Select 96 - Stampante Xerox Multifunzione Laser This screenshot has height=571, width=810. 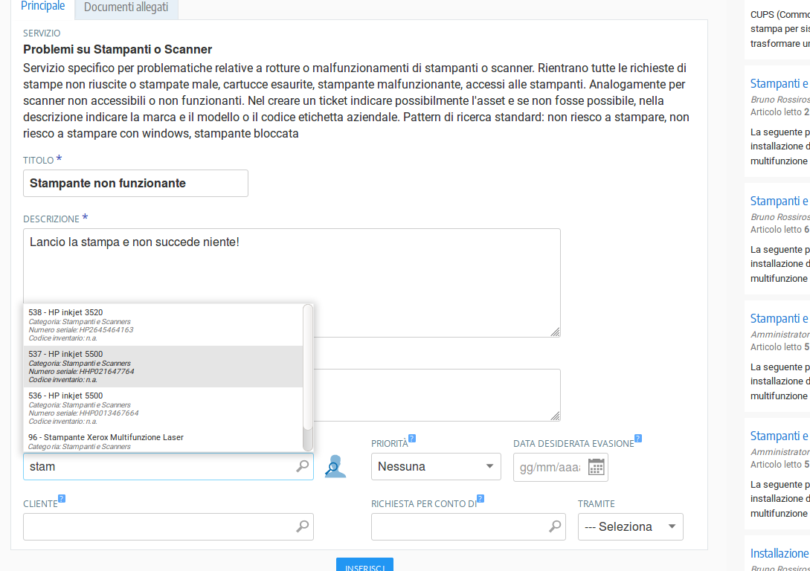(x=163, y=441)
